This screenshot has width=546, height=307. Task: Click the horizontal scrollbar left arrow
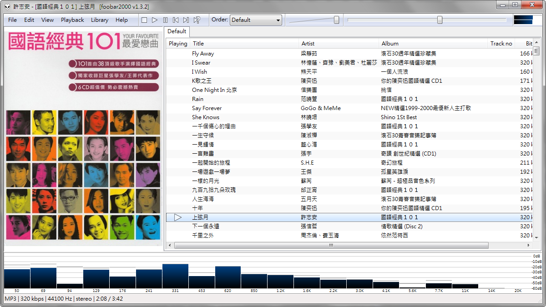click(x=169, y=245)
